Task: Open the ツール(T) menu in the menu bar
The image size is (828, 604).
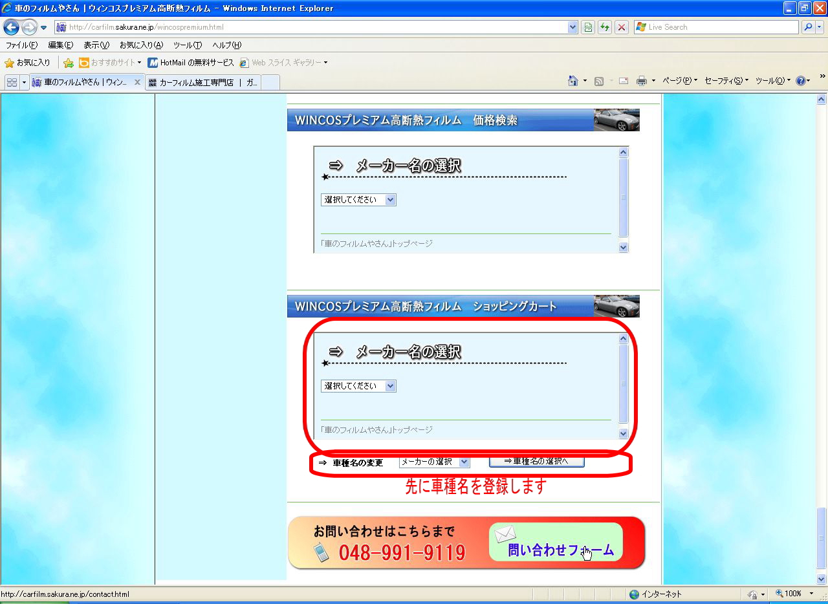Action: tap(188, 45)
